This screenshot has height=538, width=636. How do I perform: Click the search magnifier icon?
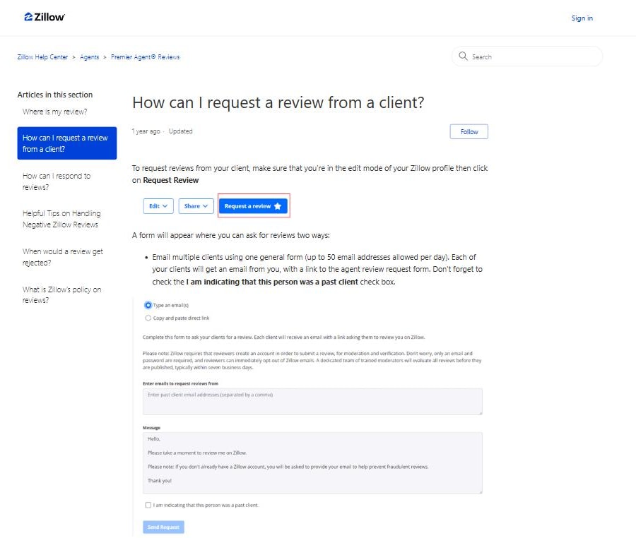tap(463, 56)
